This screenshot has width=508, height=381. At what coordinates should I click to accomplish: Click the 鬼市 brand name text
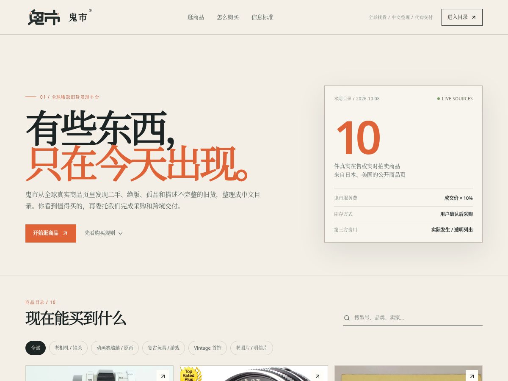tap(78, 17)
